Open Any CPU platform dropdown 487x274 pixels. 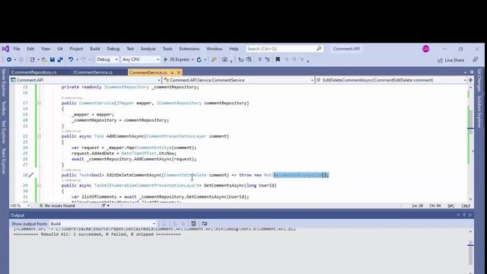tap(141, 59)
